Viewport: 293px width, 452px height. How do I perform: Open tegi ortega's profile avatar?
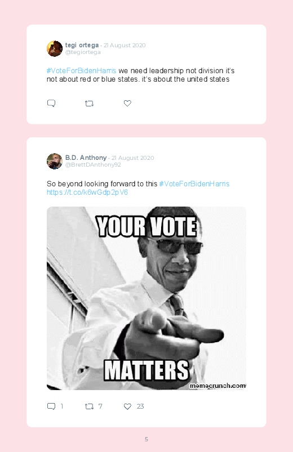click(55, 48)
